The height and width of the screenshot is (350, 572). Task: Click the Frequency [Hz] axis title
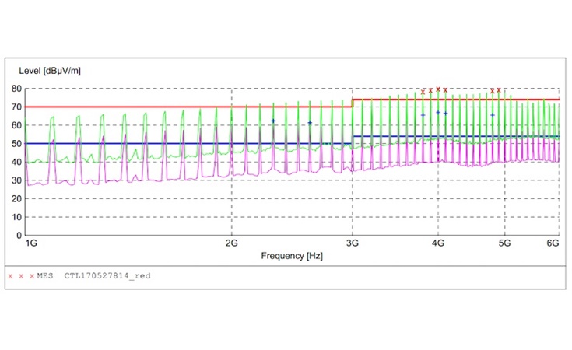292,255
